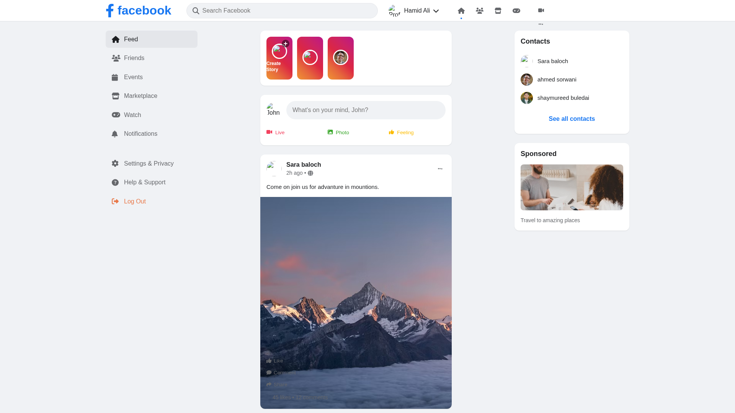Click the Feed home icon in sidebar
The height and width of the screenshot is (413, 735).
point(115,39)
